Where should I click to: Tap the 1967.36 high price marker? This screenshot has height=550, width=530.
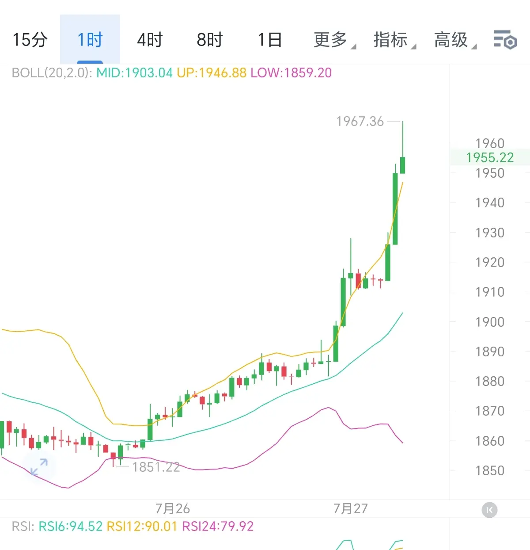click(360, 121)
